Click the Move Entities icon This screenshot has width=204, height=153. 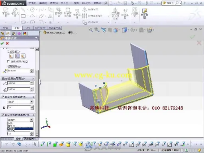click(x=84, y=22)
